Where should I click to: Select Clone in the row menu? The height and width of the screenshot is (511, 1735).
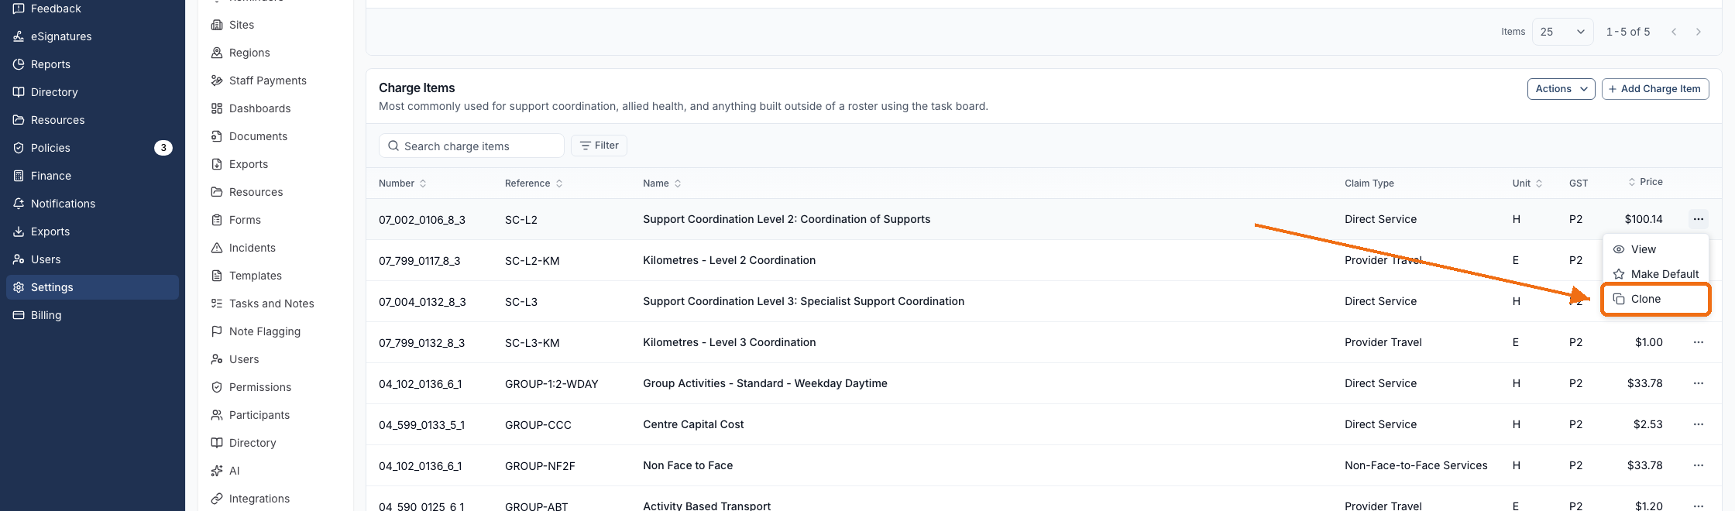pos(1656,299)
